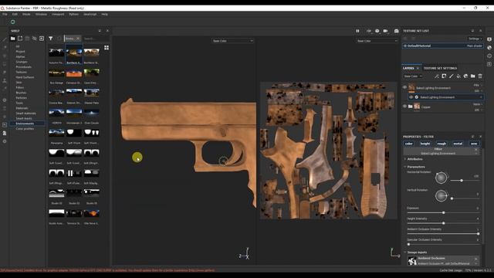Open the left viewport Base Color dropdown
The image size is (494, 278).
tap(232, 41)
